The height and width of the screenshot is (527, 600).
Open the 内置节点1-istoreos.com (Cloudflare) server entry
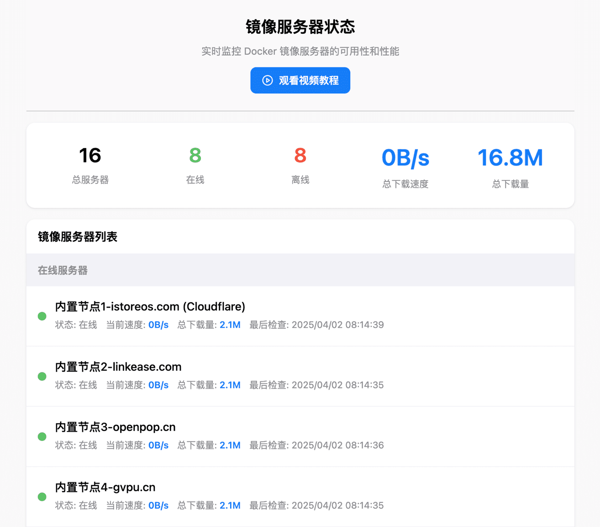pos(150,307)
